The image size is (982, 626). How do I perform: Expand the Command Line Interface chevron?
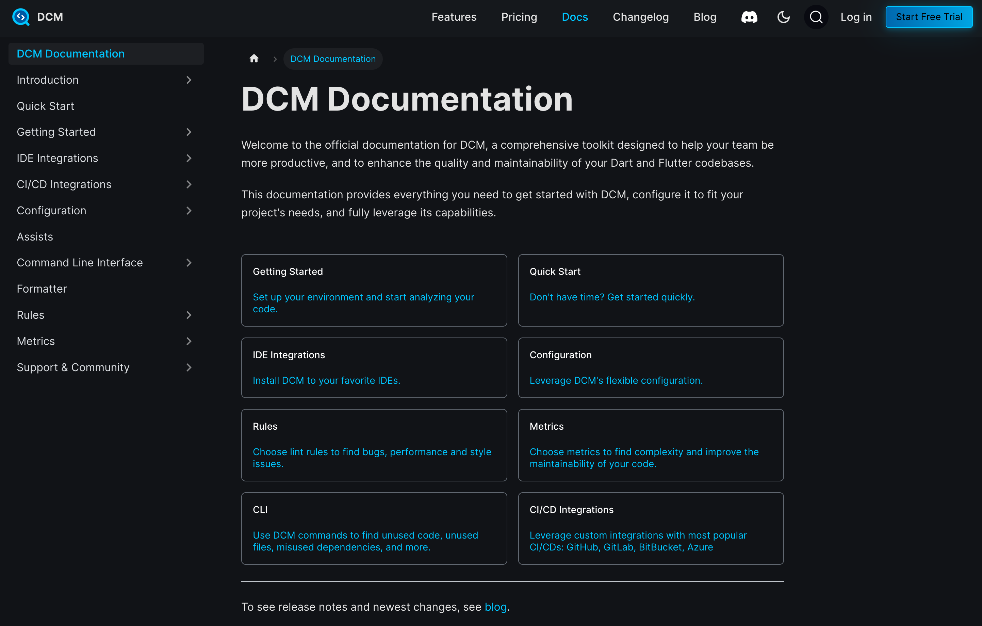coord(189,263)
